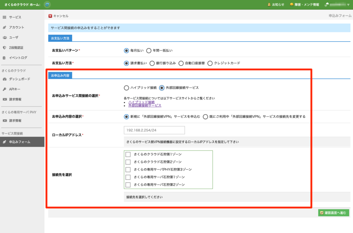Open アカウント in sidebar

[17, 27]
